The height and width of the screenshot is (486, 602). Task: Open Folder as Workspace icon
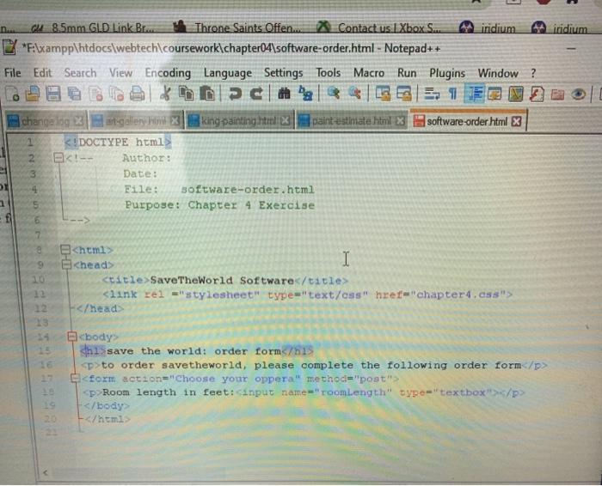pos(557,94)
